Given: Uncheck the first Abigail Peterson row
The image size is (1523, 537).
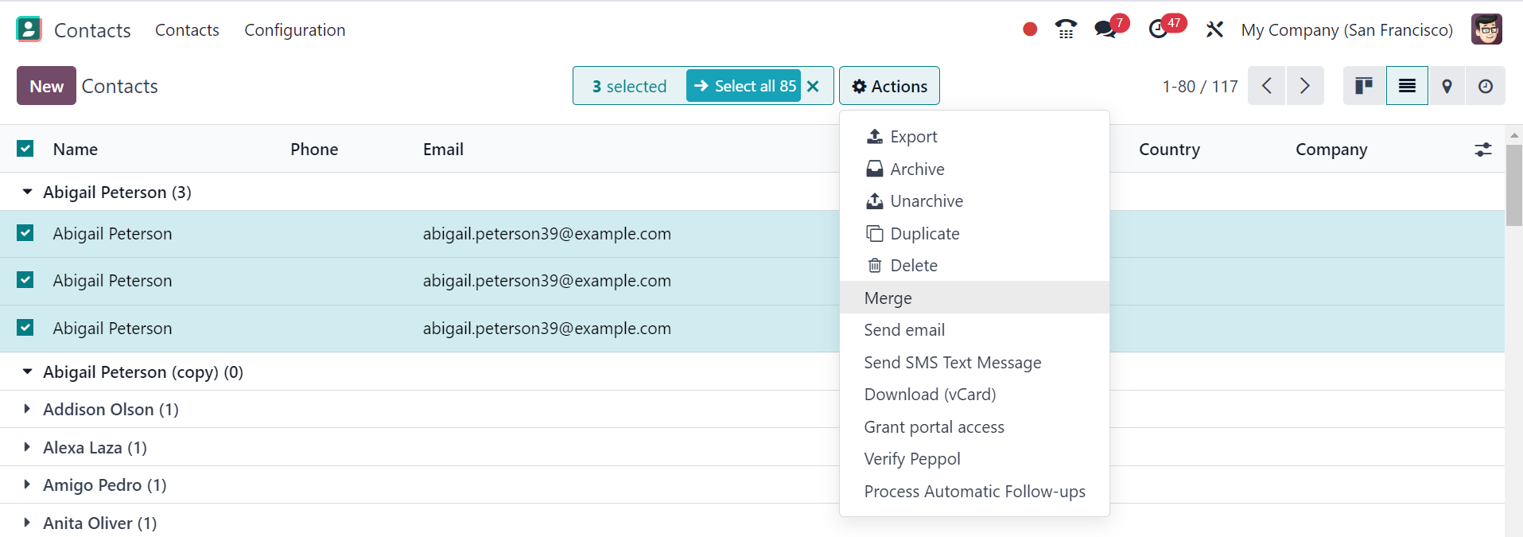Looking at the screenshot, I should [25, 233].
